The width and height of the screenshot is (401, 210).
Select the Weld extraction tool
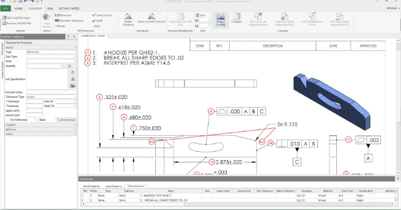click(97, 21)
